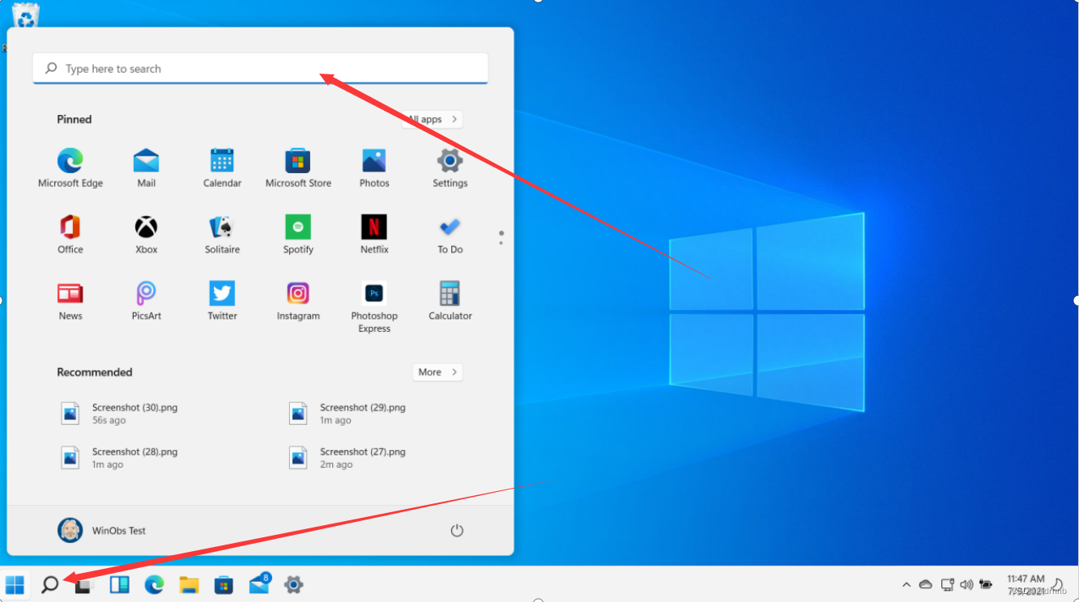This screenshot has width=1079, height=602.
Task: Open the To Do app
Action: pos(450,235)
